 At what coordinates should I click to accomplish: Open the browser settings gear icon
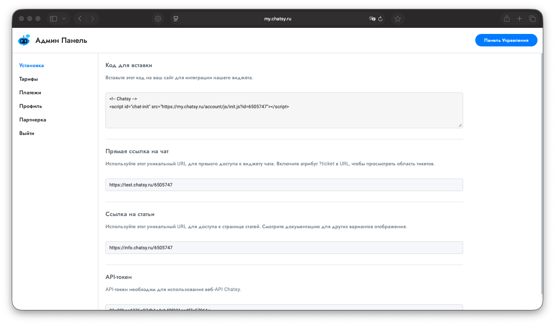click(x=158, y=19)
